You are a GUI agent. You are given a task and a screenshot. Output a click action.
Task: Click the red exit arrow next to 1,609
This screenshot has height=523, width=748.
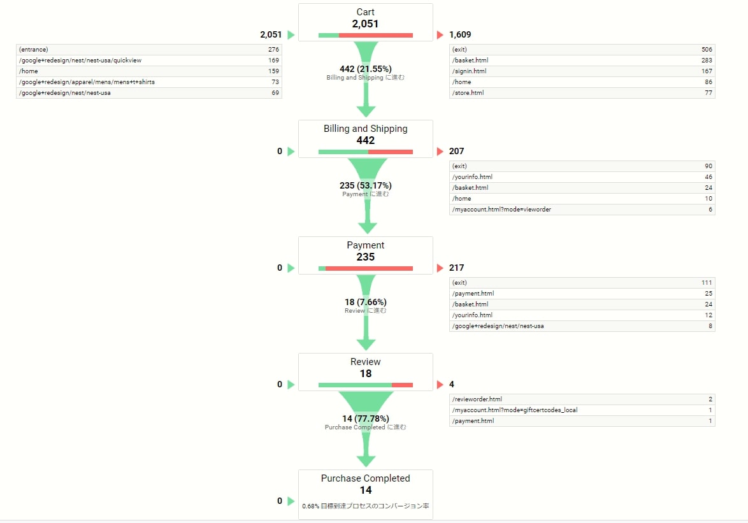tap(440, 35)
